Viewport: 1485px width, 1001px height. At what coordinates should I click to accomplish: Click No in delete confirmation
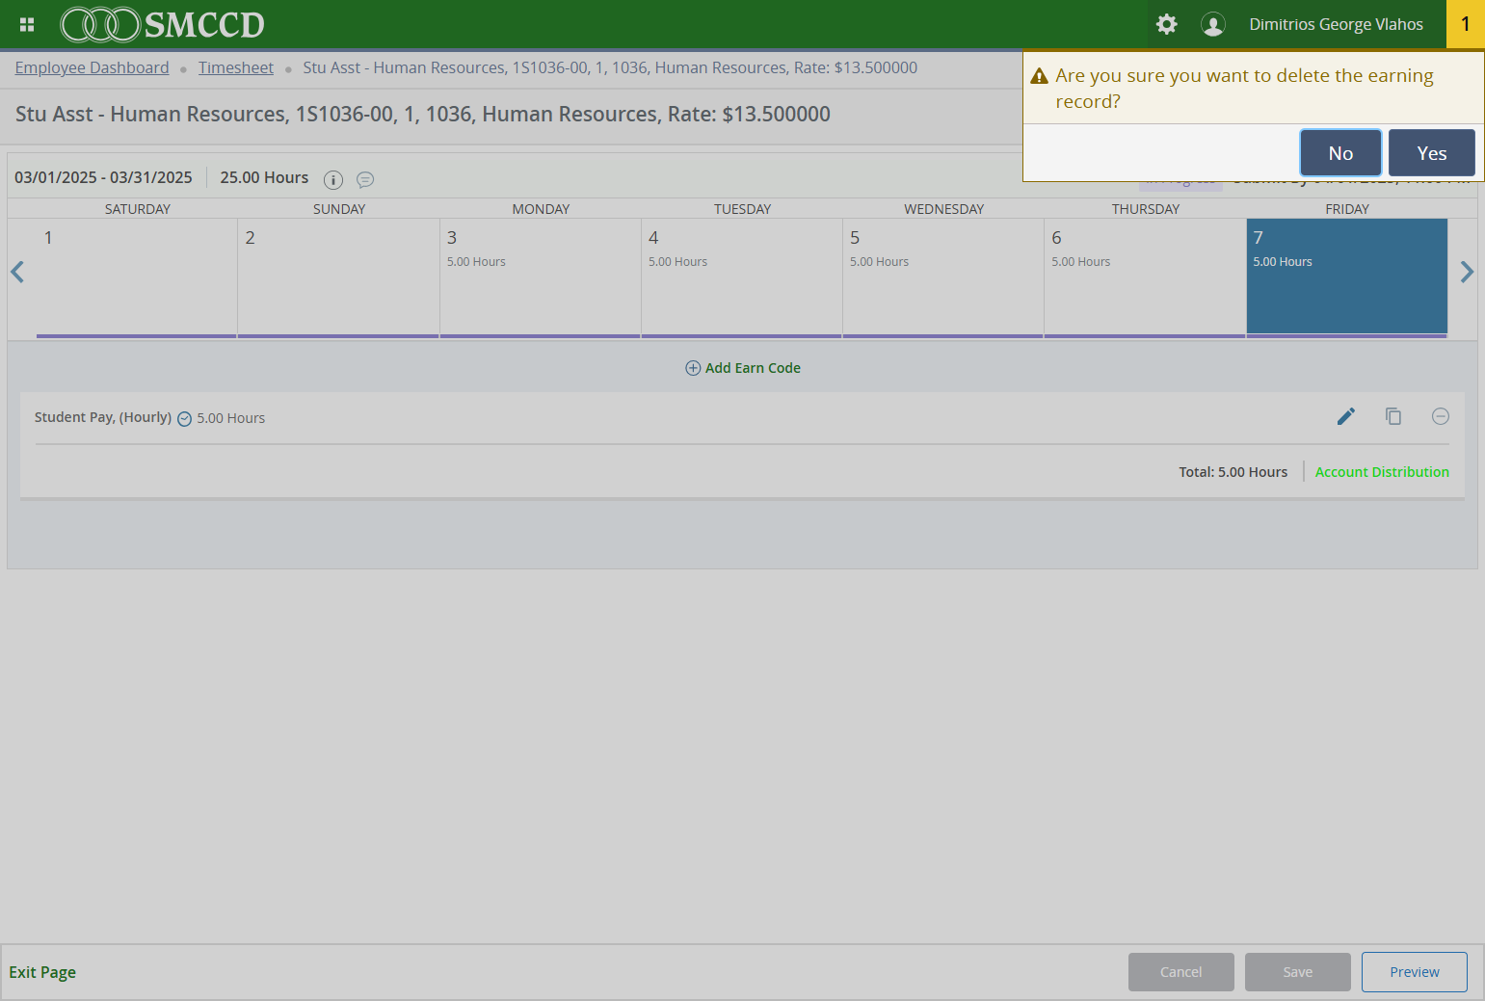[1340, 153]
